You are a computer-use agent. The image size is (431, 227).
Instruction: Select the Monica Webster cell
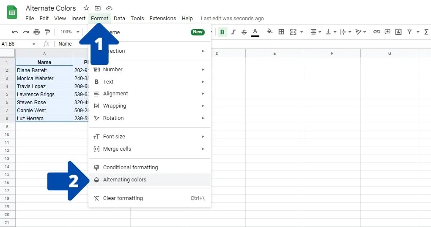pyautogui.click(x=44, y=78)
